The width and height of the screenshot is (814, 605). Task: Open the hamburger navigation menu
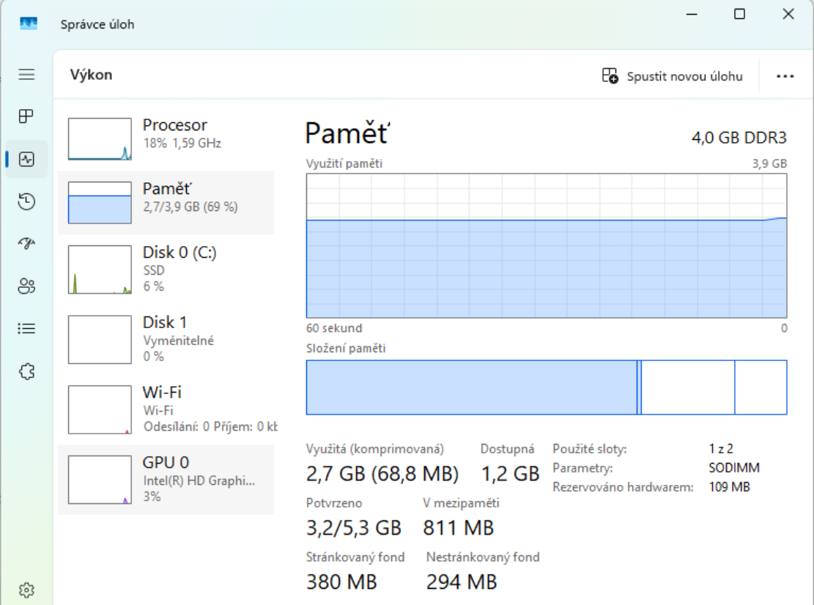click(27, 75)
